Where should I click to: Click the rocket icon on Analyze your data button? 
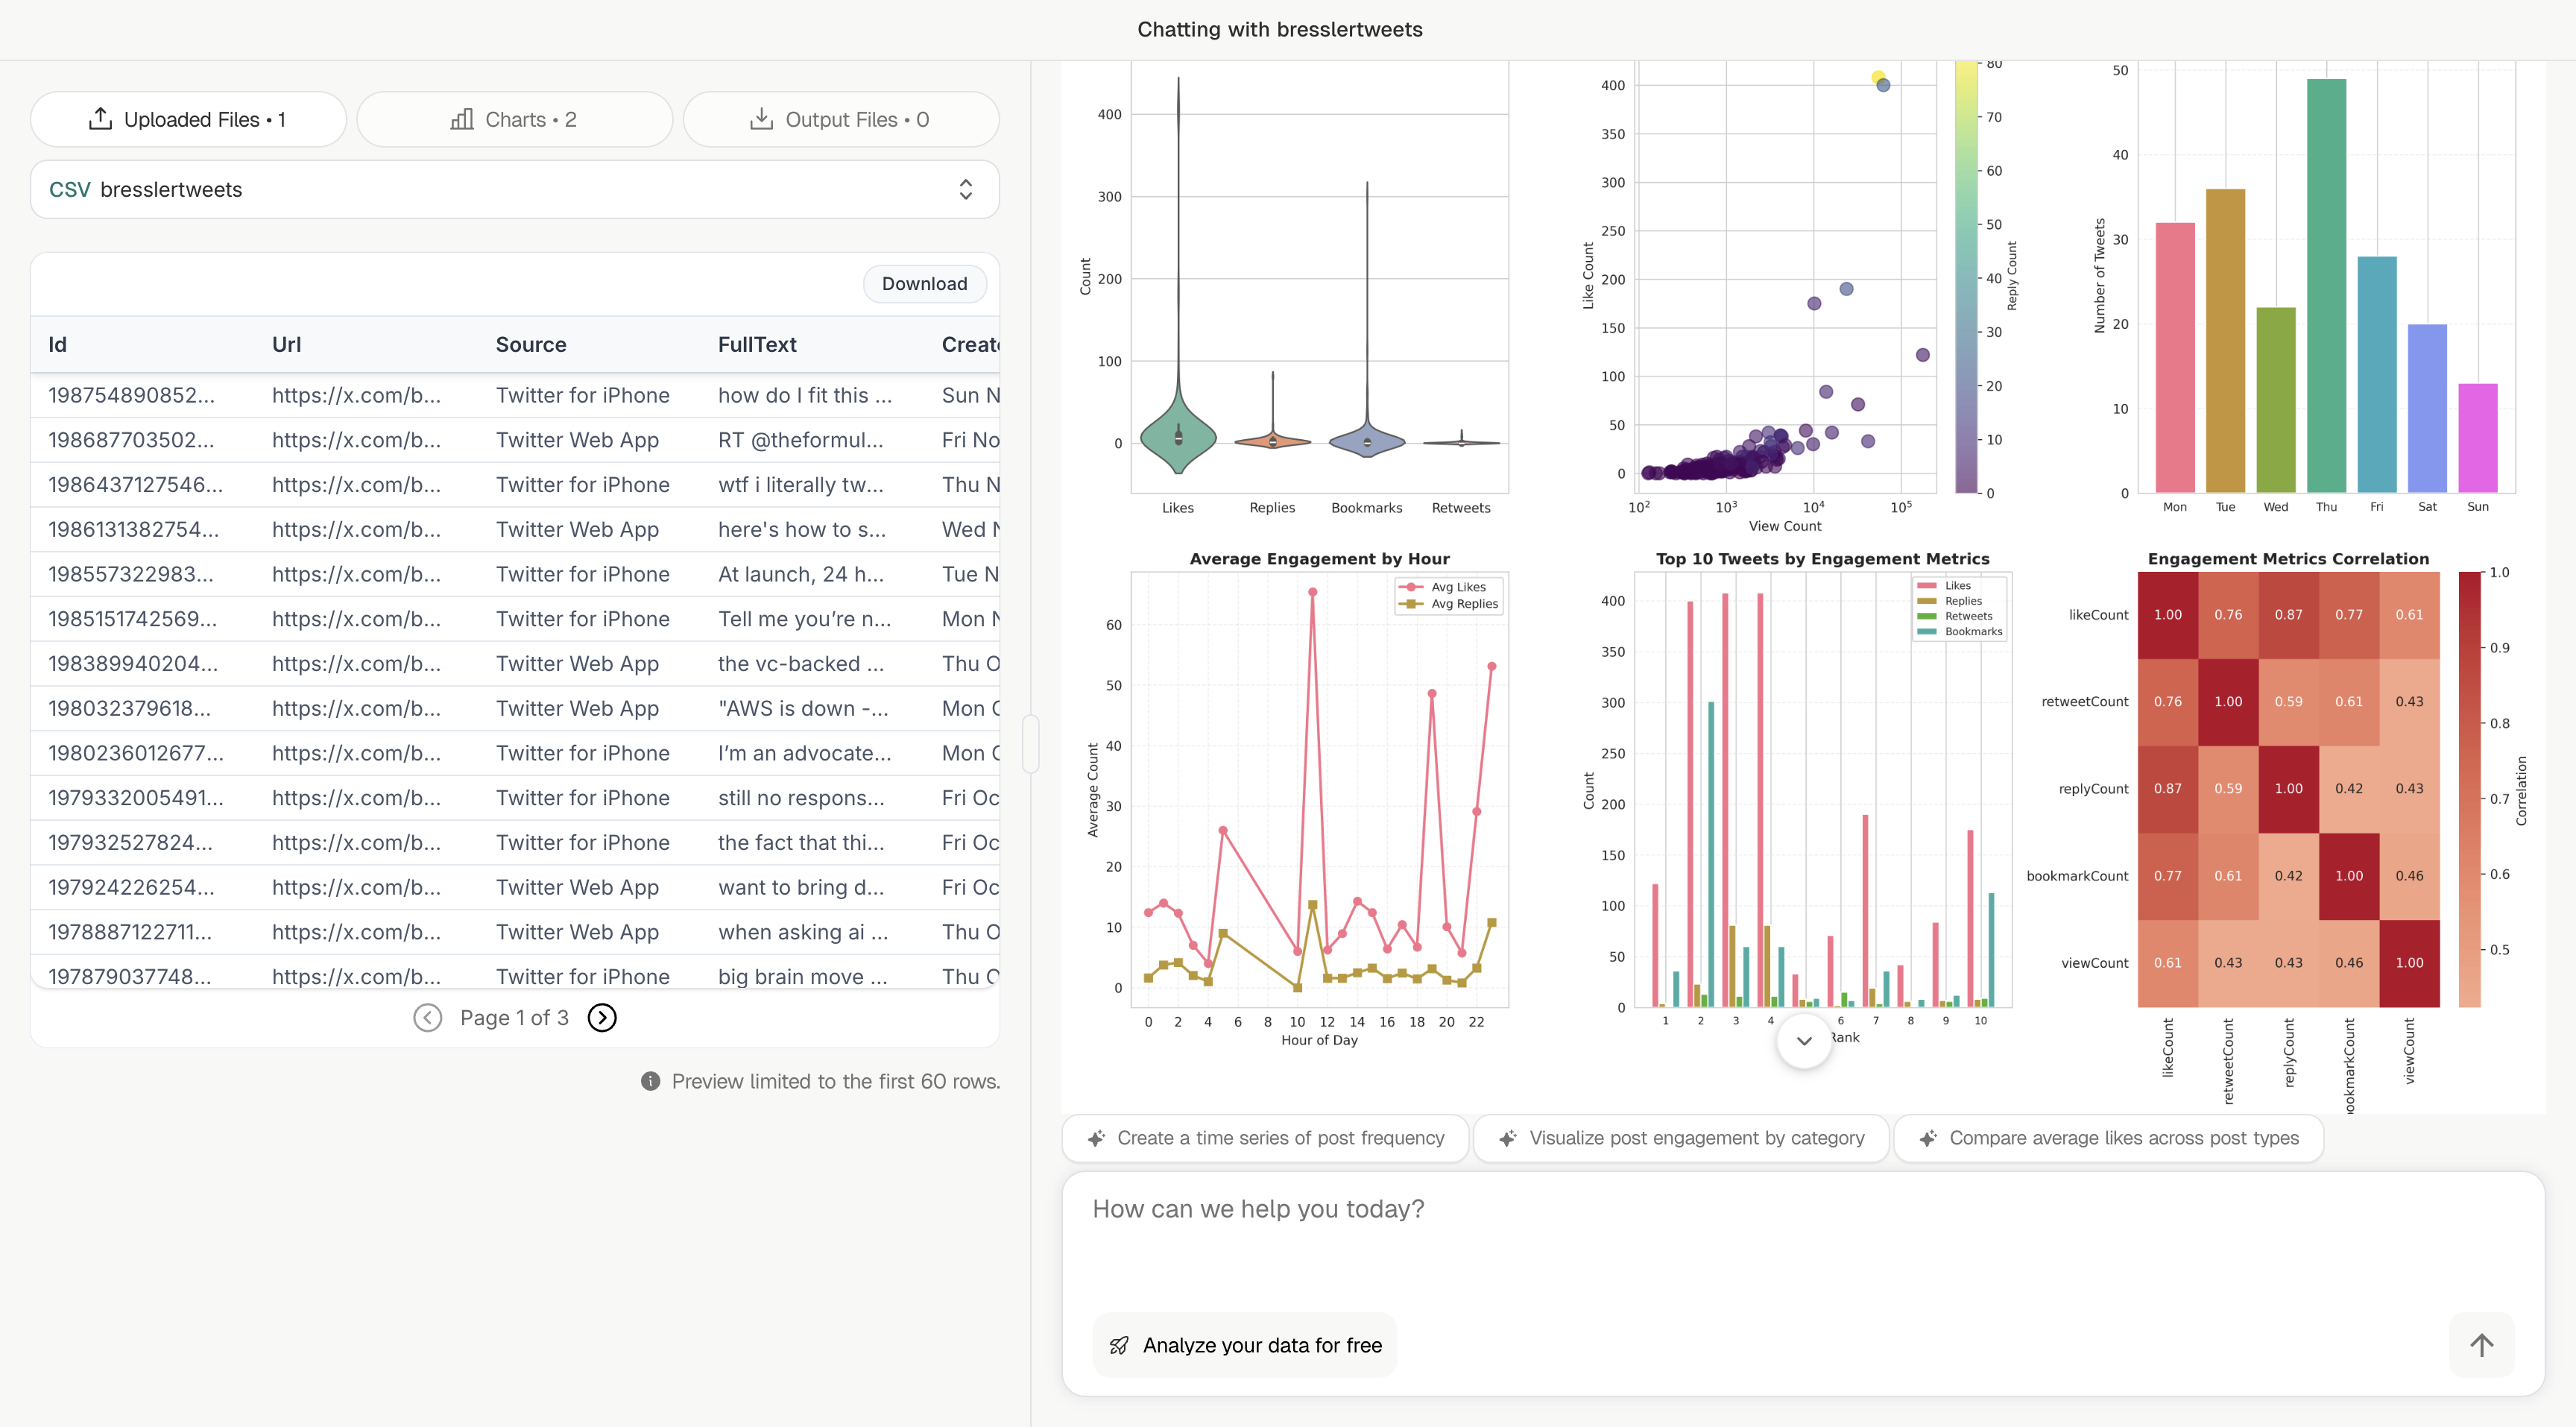(1121, 1345)
